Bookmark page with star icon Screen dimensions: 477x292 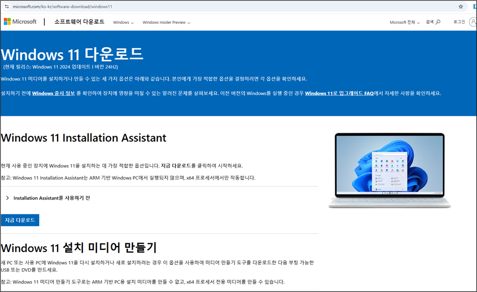point(460,7)
